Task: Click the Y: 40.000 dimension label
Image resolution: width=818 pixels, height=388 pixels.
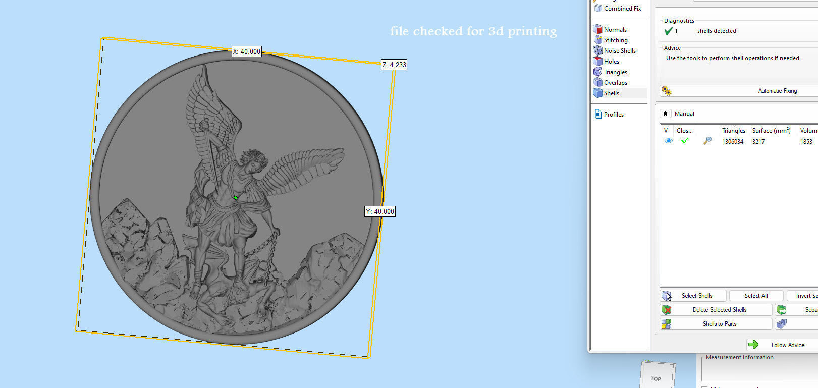Action: 380,211
